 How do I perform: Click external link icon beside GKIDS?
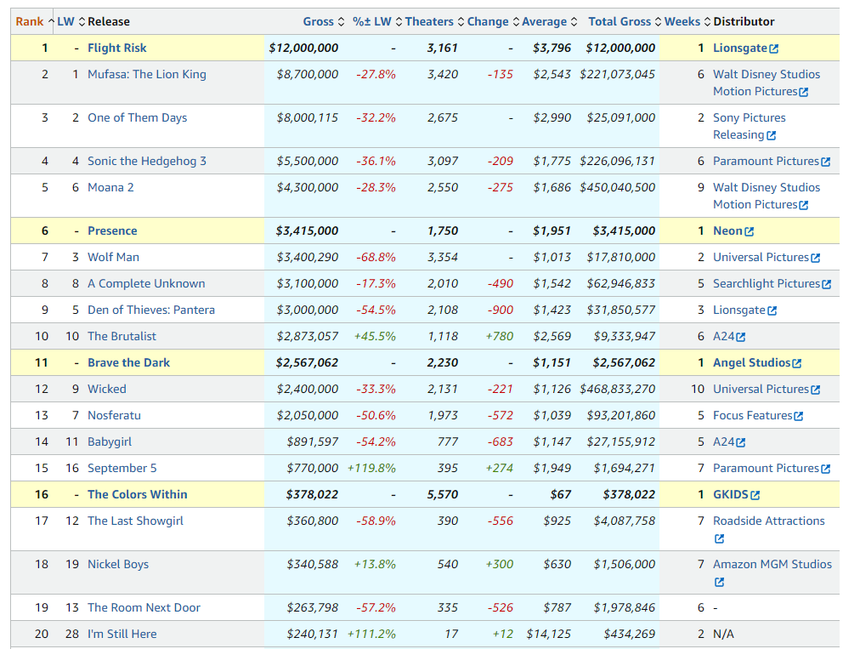(755, 495)
